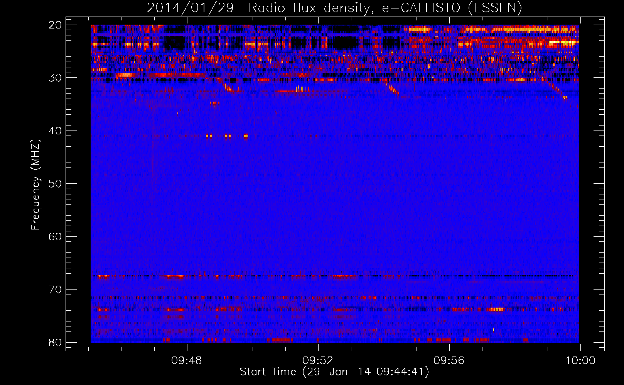The height and width of the screenshot is (385, 624).
Task: Click the "Start Time (29-Jan-14 09:44:41)" label
Action: (x=334, y=372)
